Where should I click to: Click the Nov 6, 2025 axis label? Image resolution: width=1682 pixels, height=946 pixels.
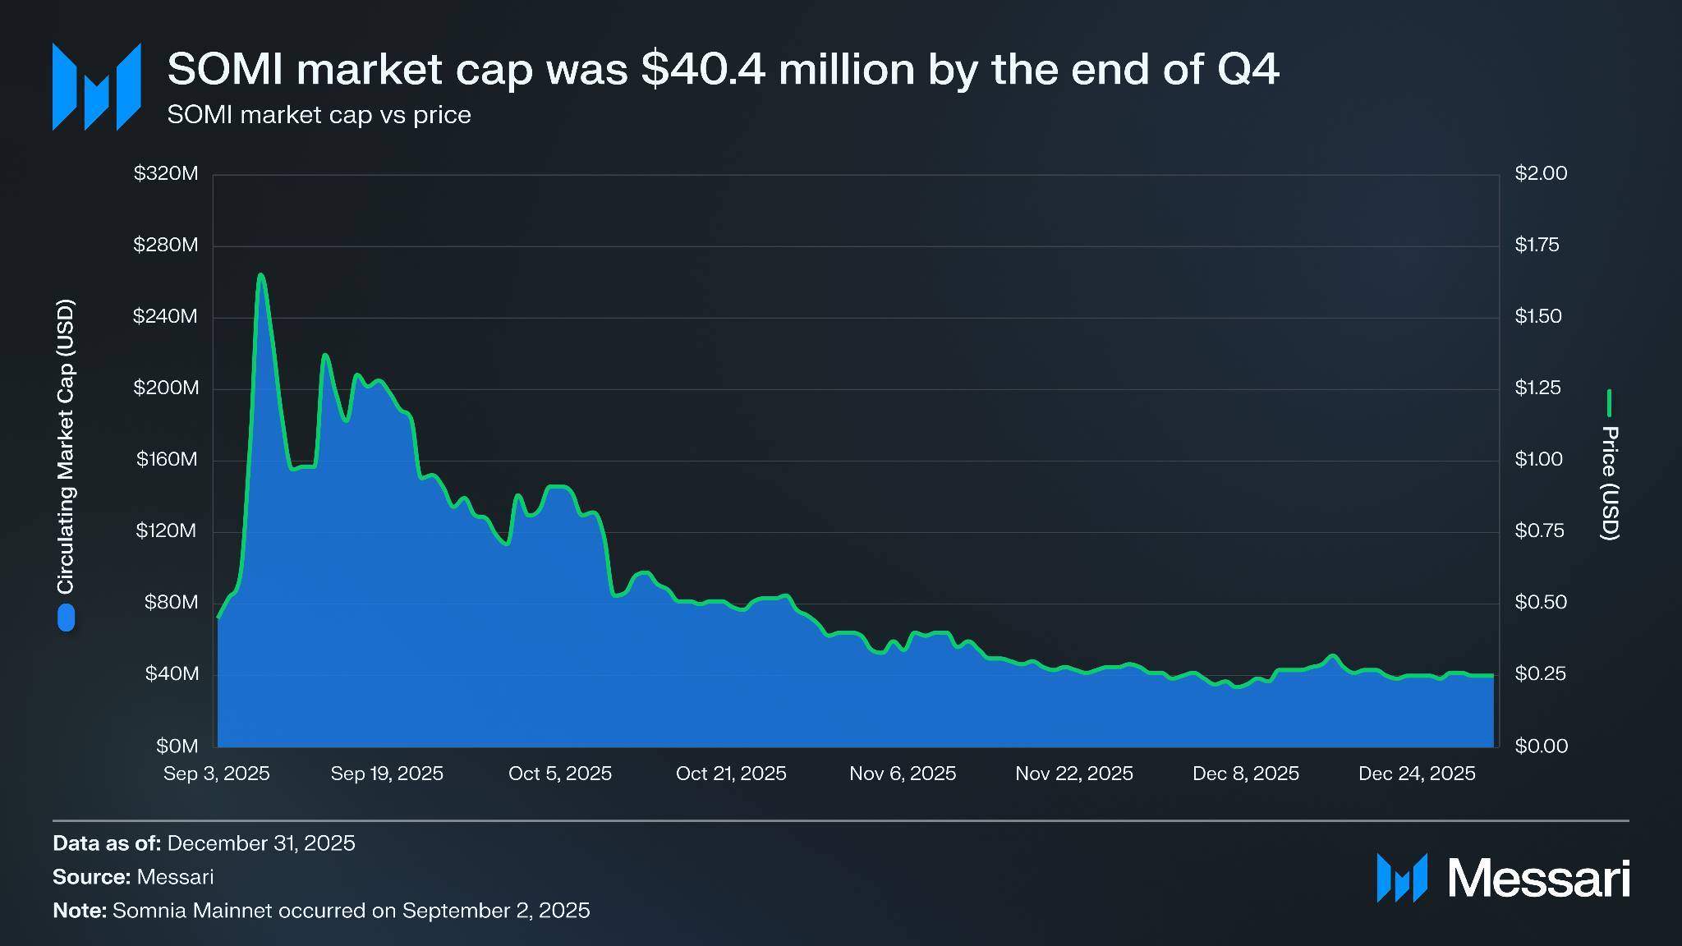(x=903, y=774)
